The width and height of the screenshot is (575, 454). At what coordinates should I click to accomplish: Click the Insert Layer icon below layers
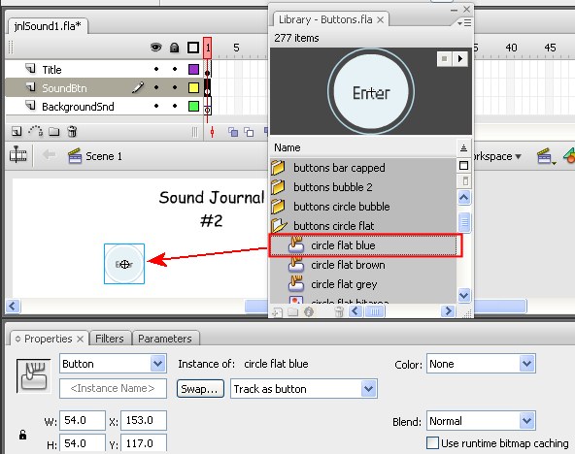click(17, 131)
